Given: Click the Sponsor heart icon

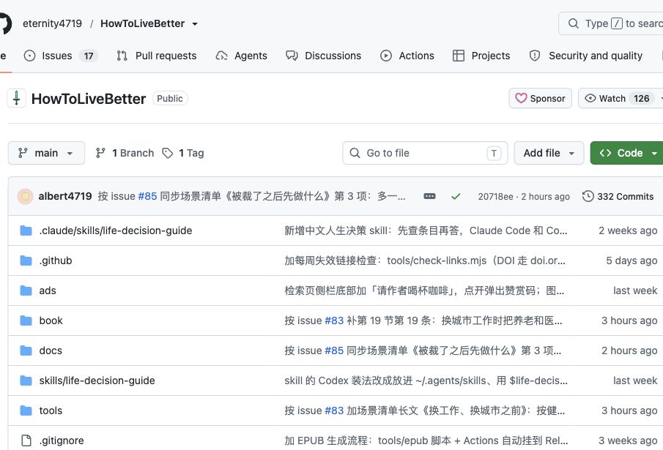Looking at the screenshot, I should (521, 98).
